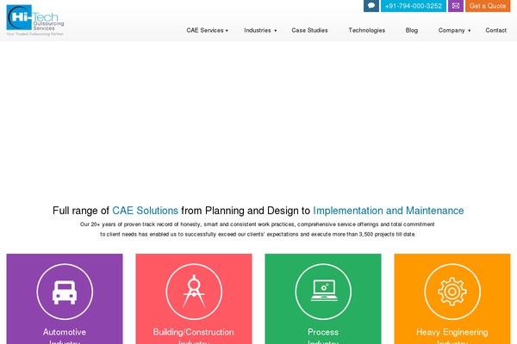Open the Automotive Industry card label

[65, 336]
